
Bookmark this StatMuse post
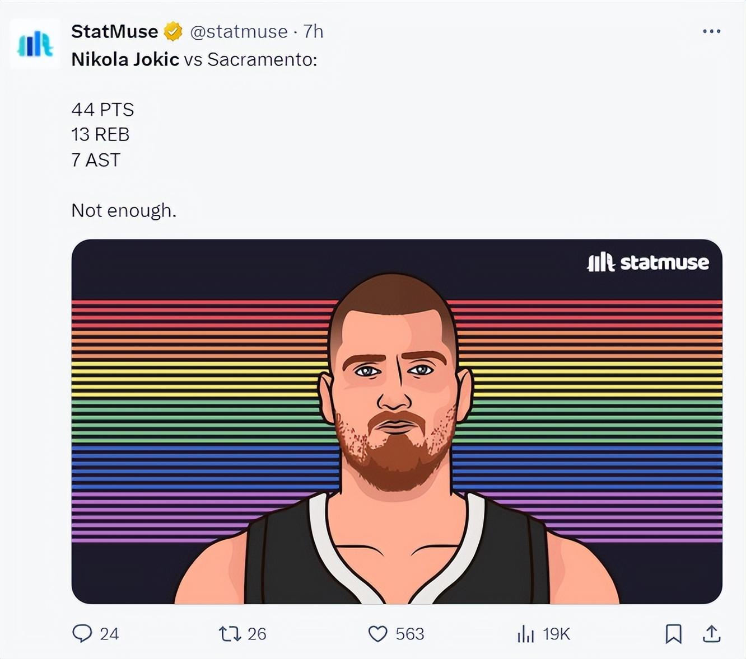[673, 633]
